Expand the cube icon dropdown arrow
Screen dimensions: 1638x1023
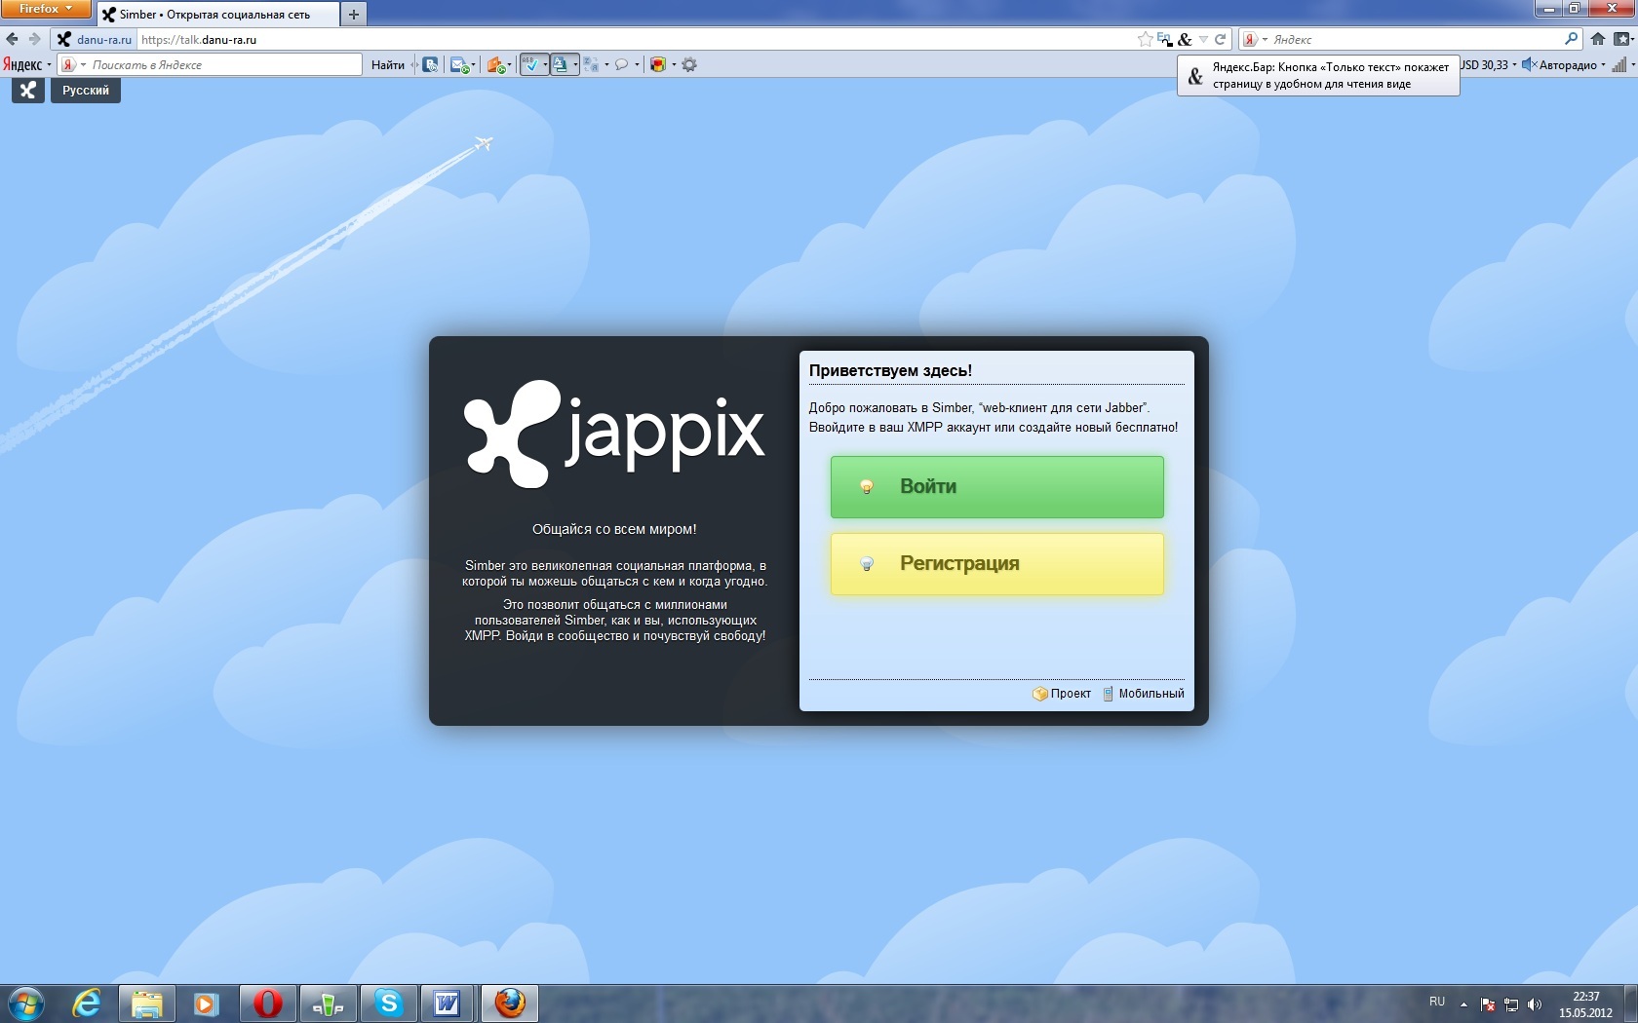click(674, 65)
